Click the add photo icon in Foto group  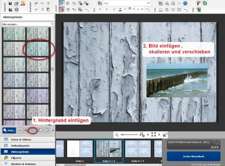coord(160,3)
